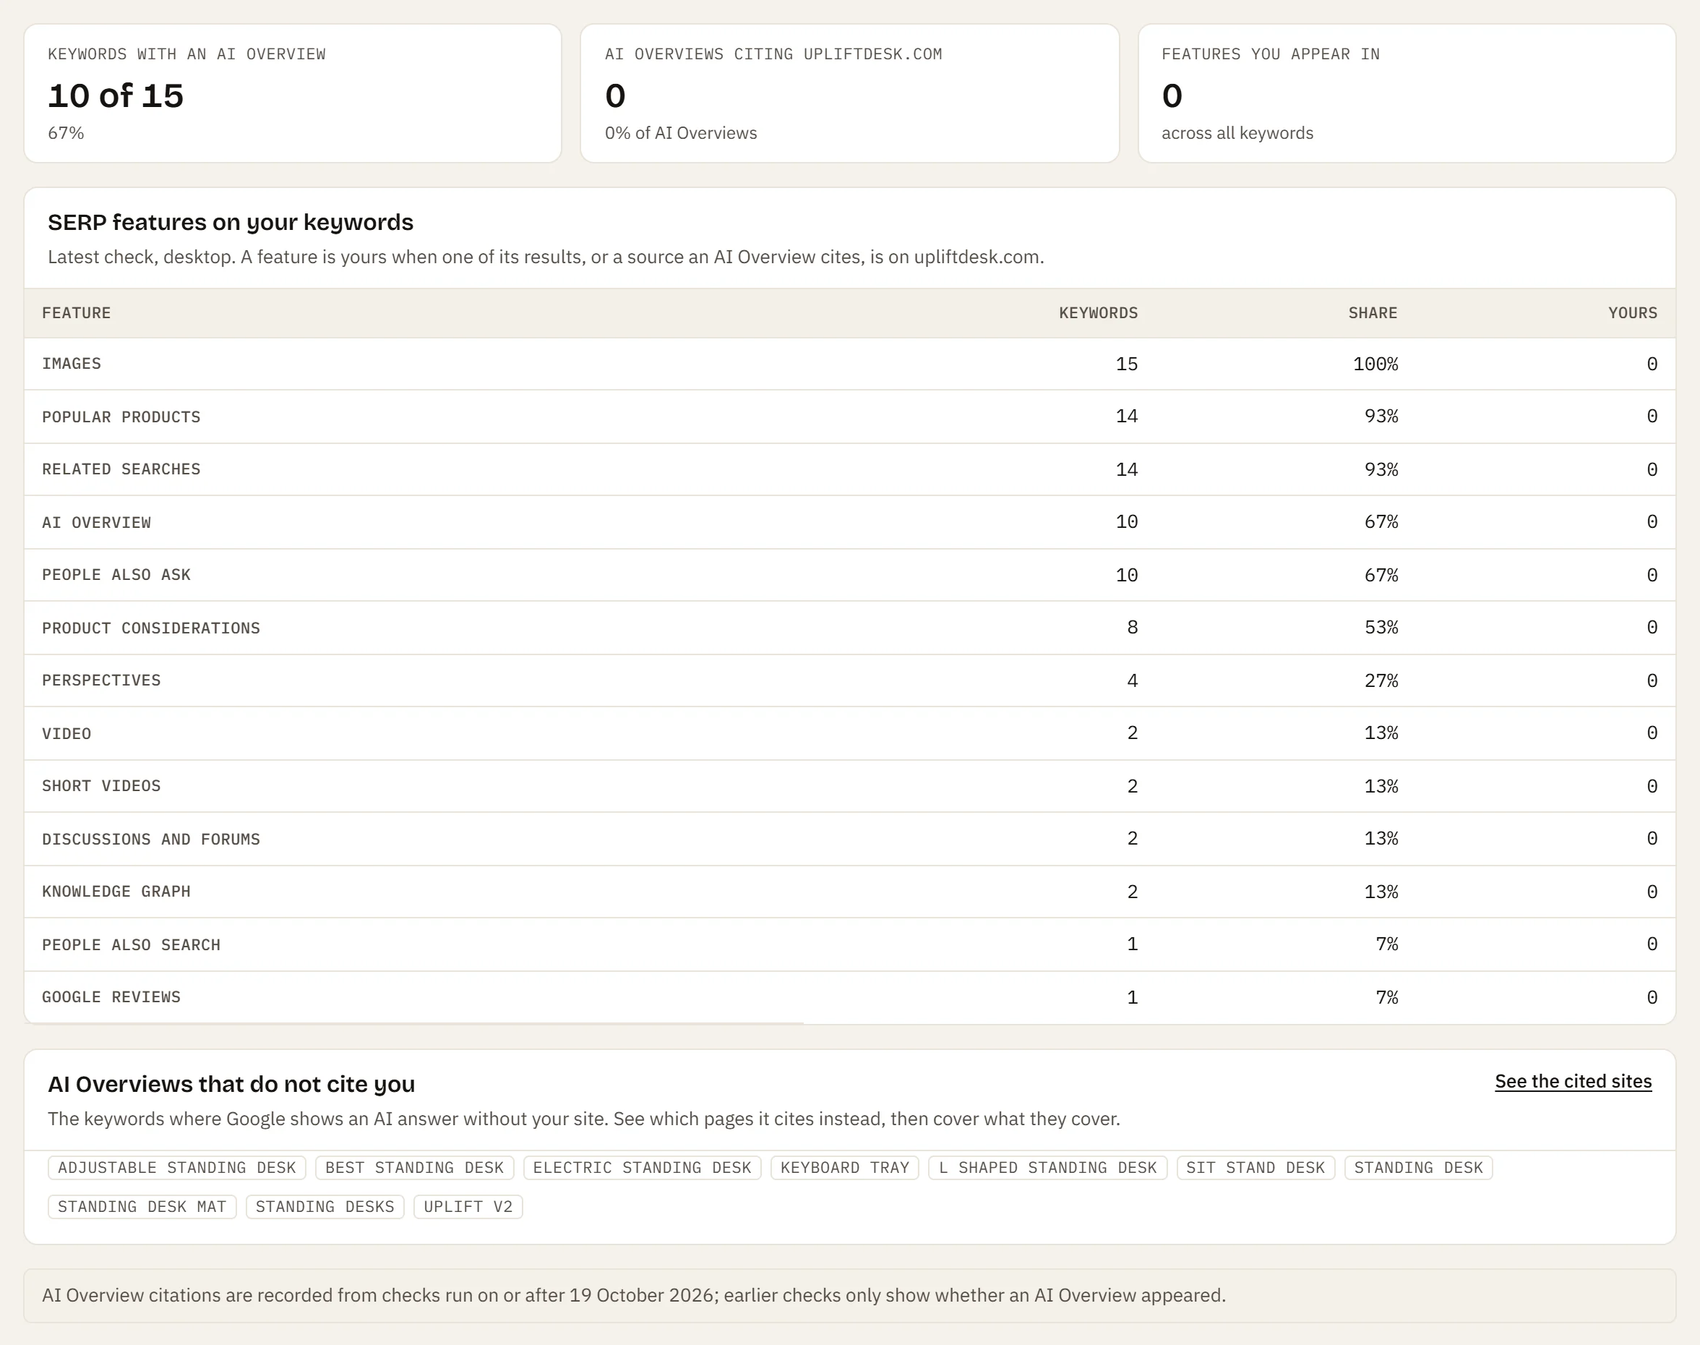Click the SHARE column header

click(x=1373, y=312)
